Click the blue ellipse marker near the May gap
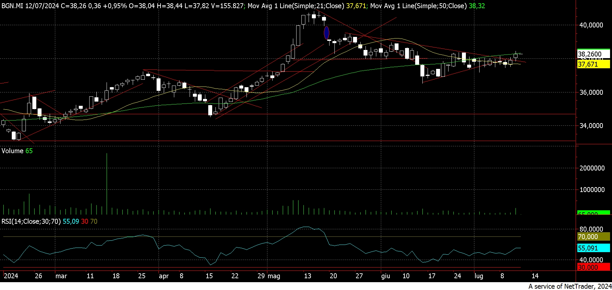Image resolution: width=612 pixels, height=290 pixels. click(326, 33)
